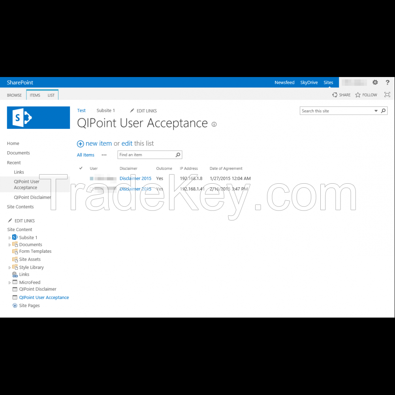The width and height of the screenshot is (395, 395).
Task: Sort by the User column header
Action: [94, 169]
